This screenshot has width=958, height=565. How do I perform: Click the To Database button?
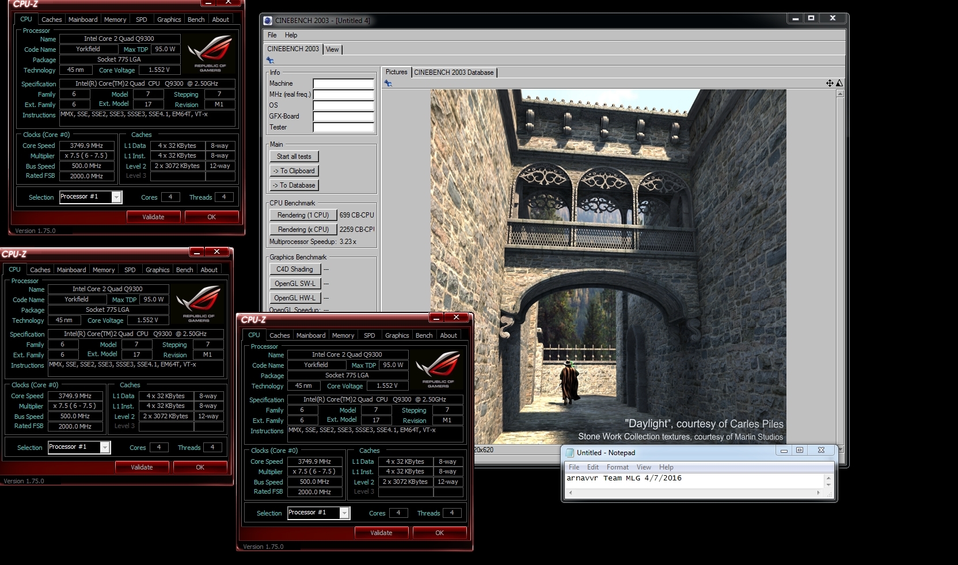294,185
